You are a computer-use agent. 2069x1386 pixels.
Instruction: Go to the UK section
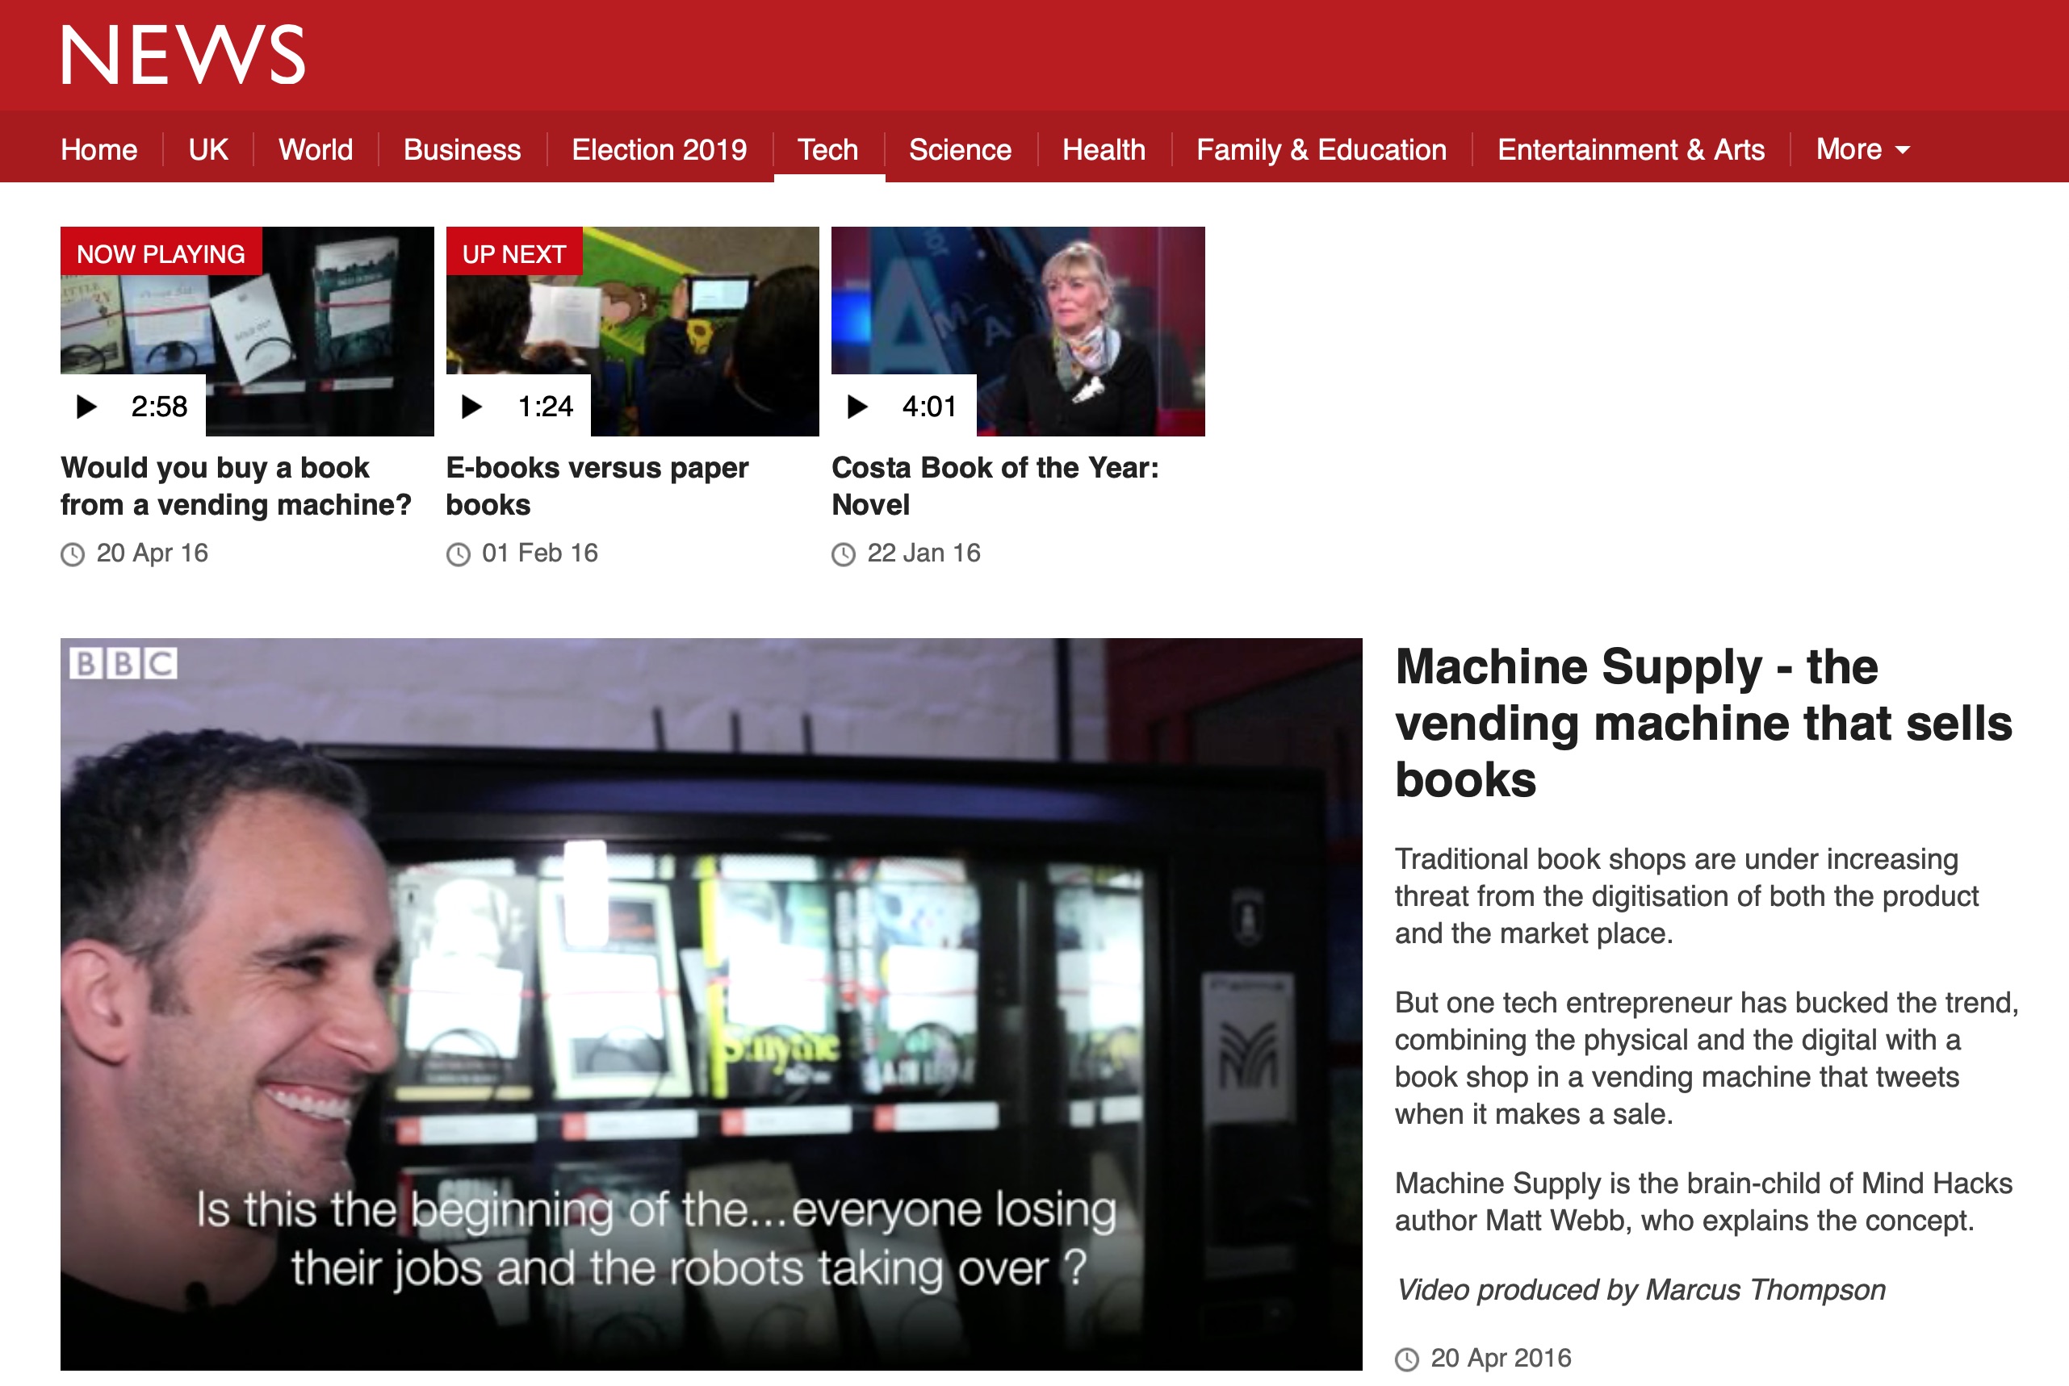[208, 149]
